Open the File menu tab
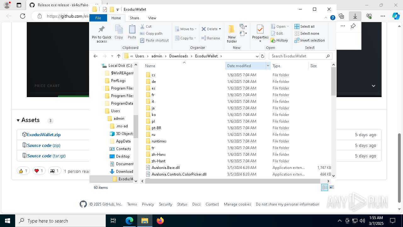Viewport: 403px width, 227px height. tap(98, 18)
